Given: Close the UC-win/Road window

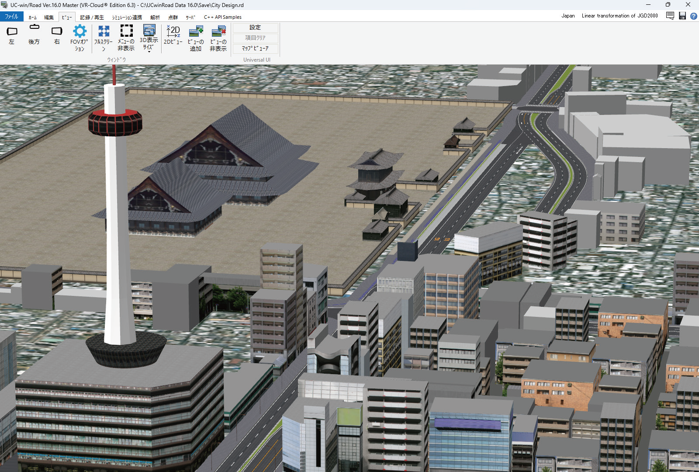Looking at the screenshot, I should (x=688, y=5).
